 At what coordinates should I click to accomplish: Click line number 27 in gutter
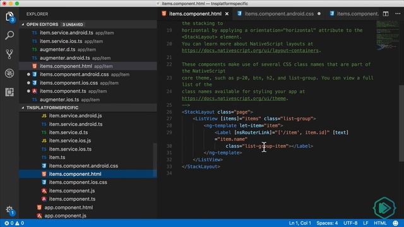[x=169, y=119]
